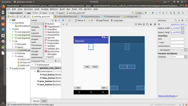The image size is (188, 106).
Task: Open API 27 version dropdown
Action: point(92,20)
